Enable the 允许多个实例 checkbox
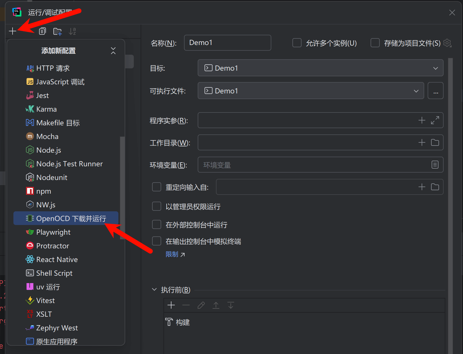This screenshot has height=354, width=463. click(297, 43)
